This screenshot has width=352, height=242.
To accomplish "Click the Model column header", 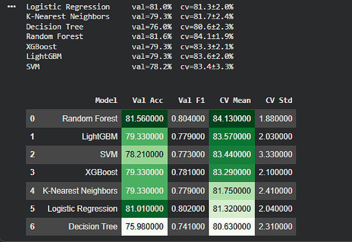I will pos(106,100).
